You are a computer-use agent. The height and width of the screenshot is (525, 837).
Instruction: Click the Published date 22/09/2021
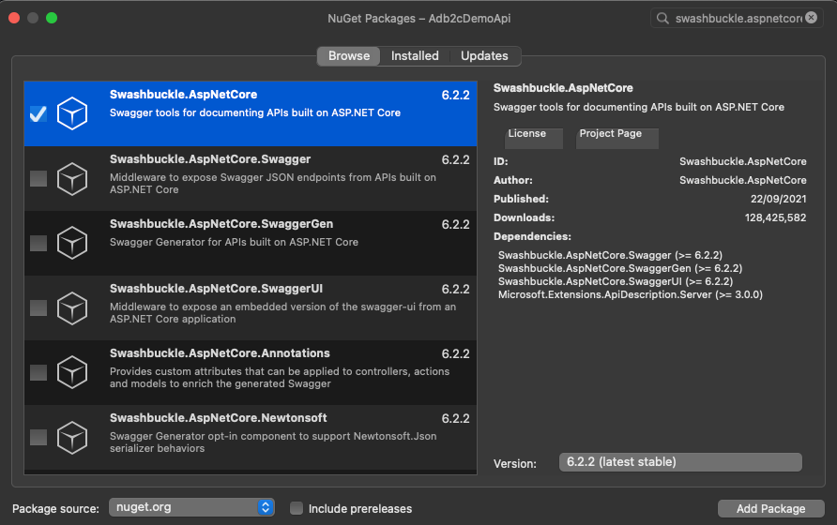(x=778, y=199)
